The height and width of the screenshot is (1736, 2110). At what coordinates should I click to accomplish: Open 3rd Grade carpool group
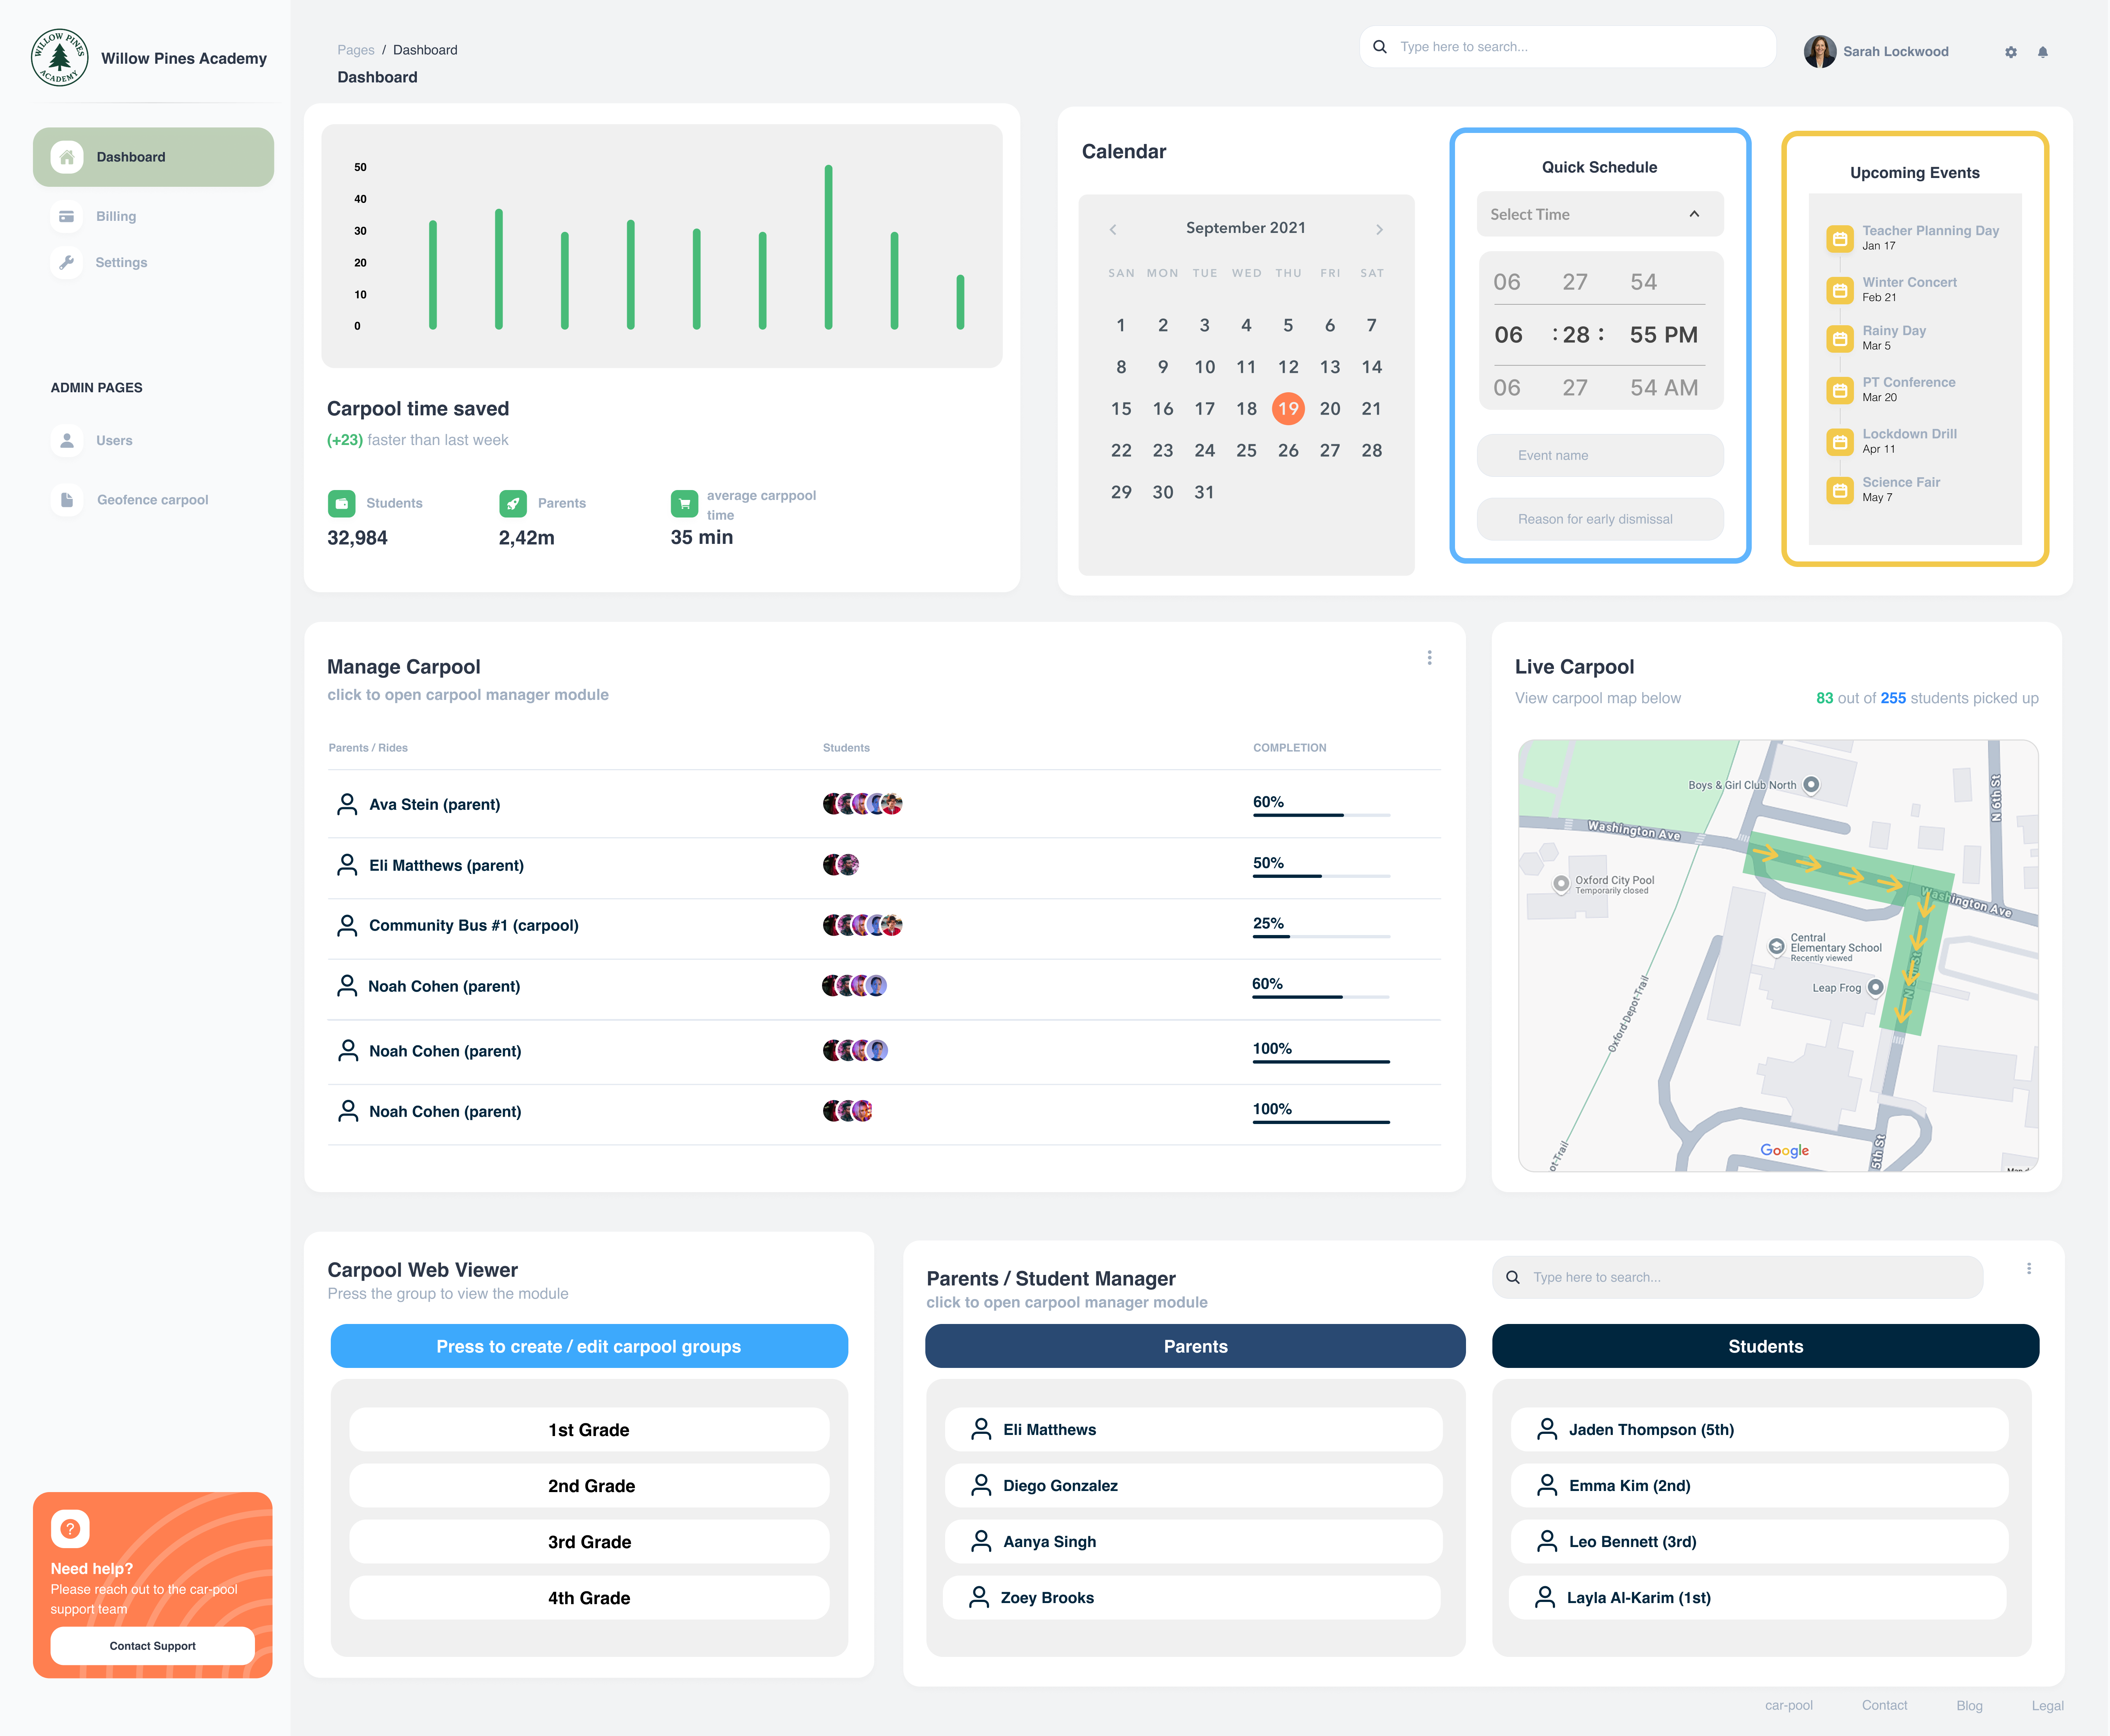coord(589,1541)
